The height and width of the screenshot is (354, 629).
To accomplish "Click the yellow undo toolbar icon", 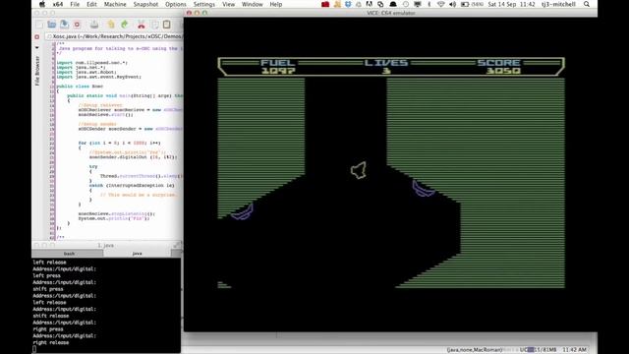I will [111, 25].
